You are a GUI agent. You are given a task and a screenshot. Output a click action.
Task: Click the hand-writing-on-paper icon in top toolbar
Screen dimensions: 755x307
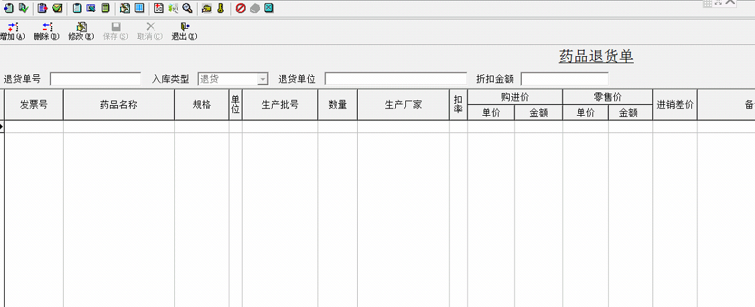point(125,8)
